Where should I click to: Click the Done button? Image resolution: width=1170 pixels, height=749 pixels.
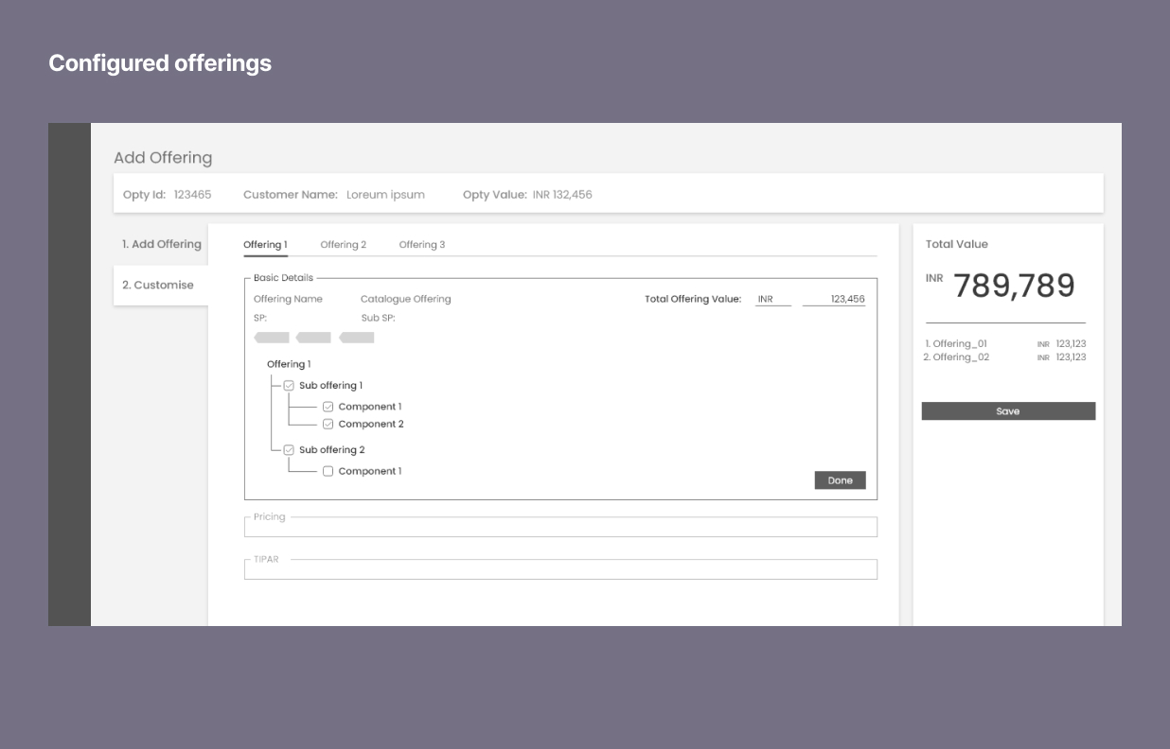840,480
